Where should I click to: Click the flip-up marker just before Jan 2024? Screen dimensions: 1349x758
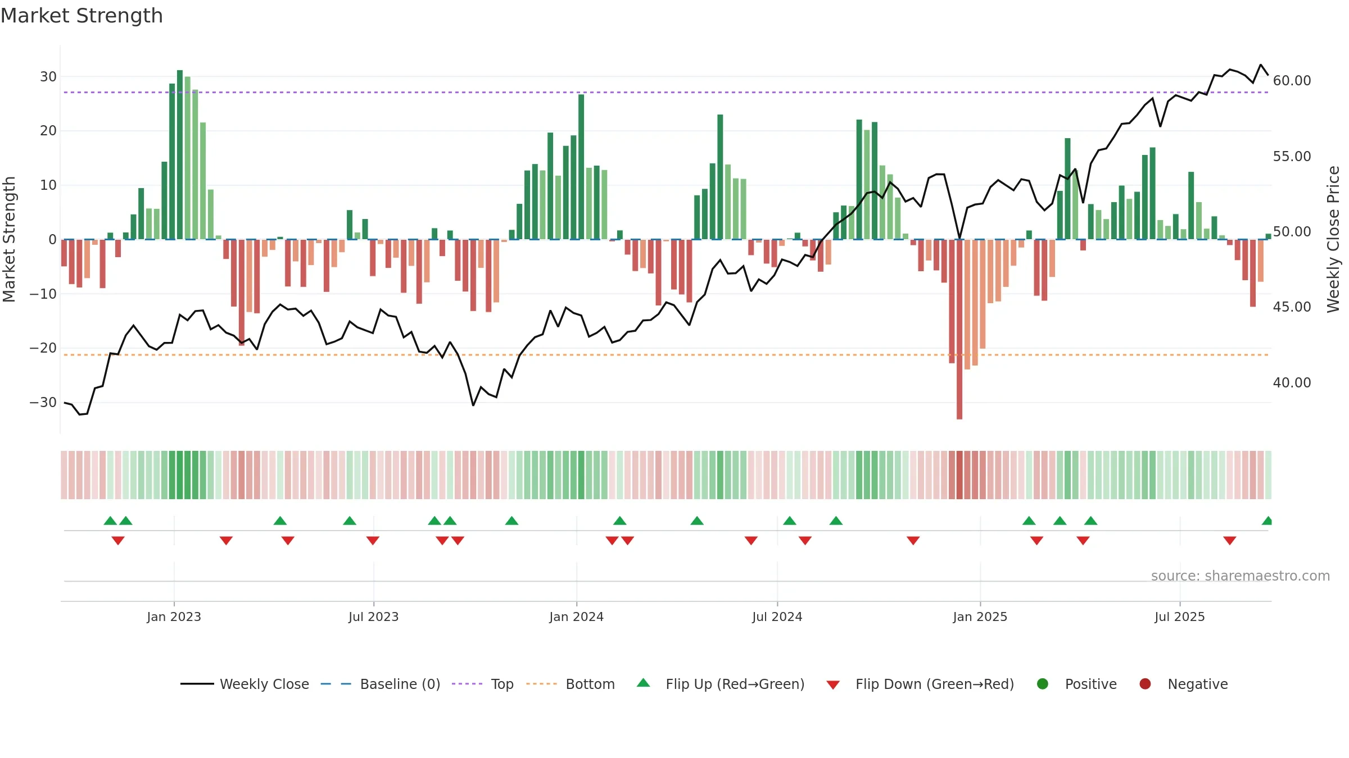(x=511, y=520)
